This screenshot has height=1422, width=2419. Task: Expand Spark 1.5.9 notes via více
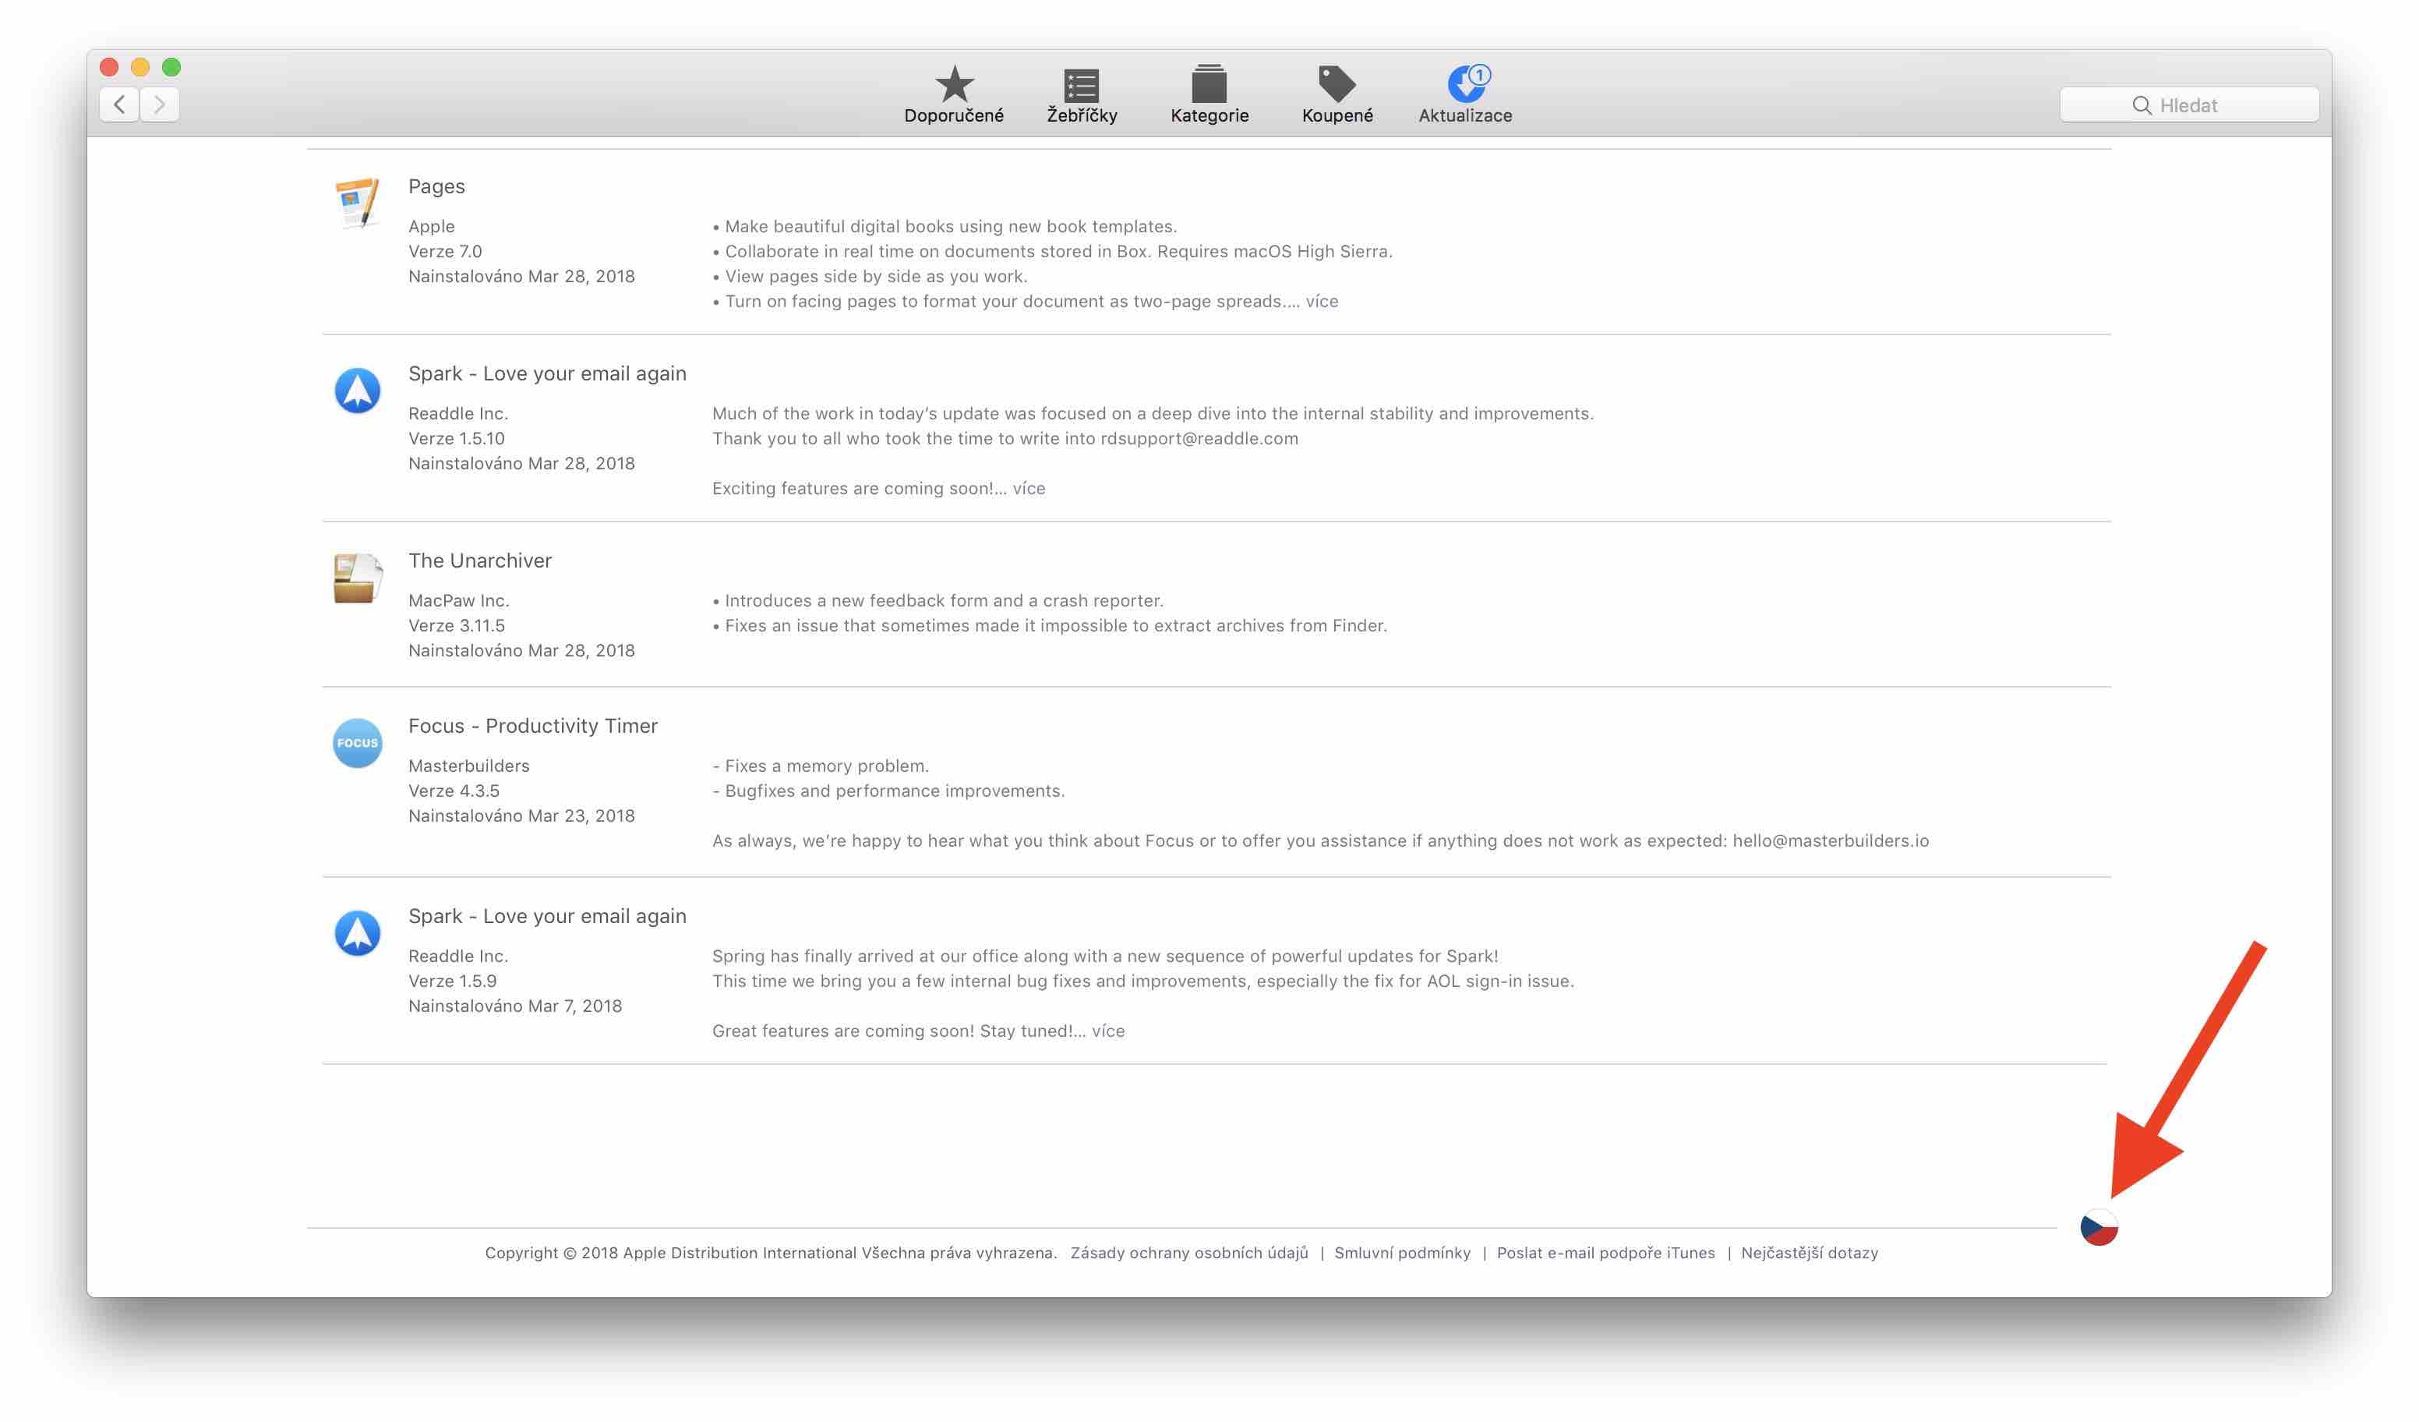pos(1107,1031)
